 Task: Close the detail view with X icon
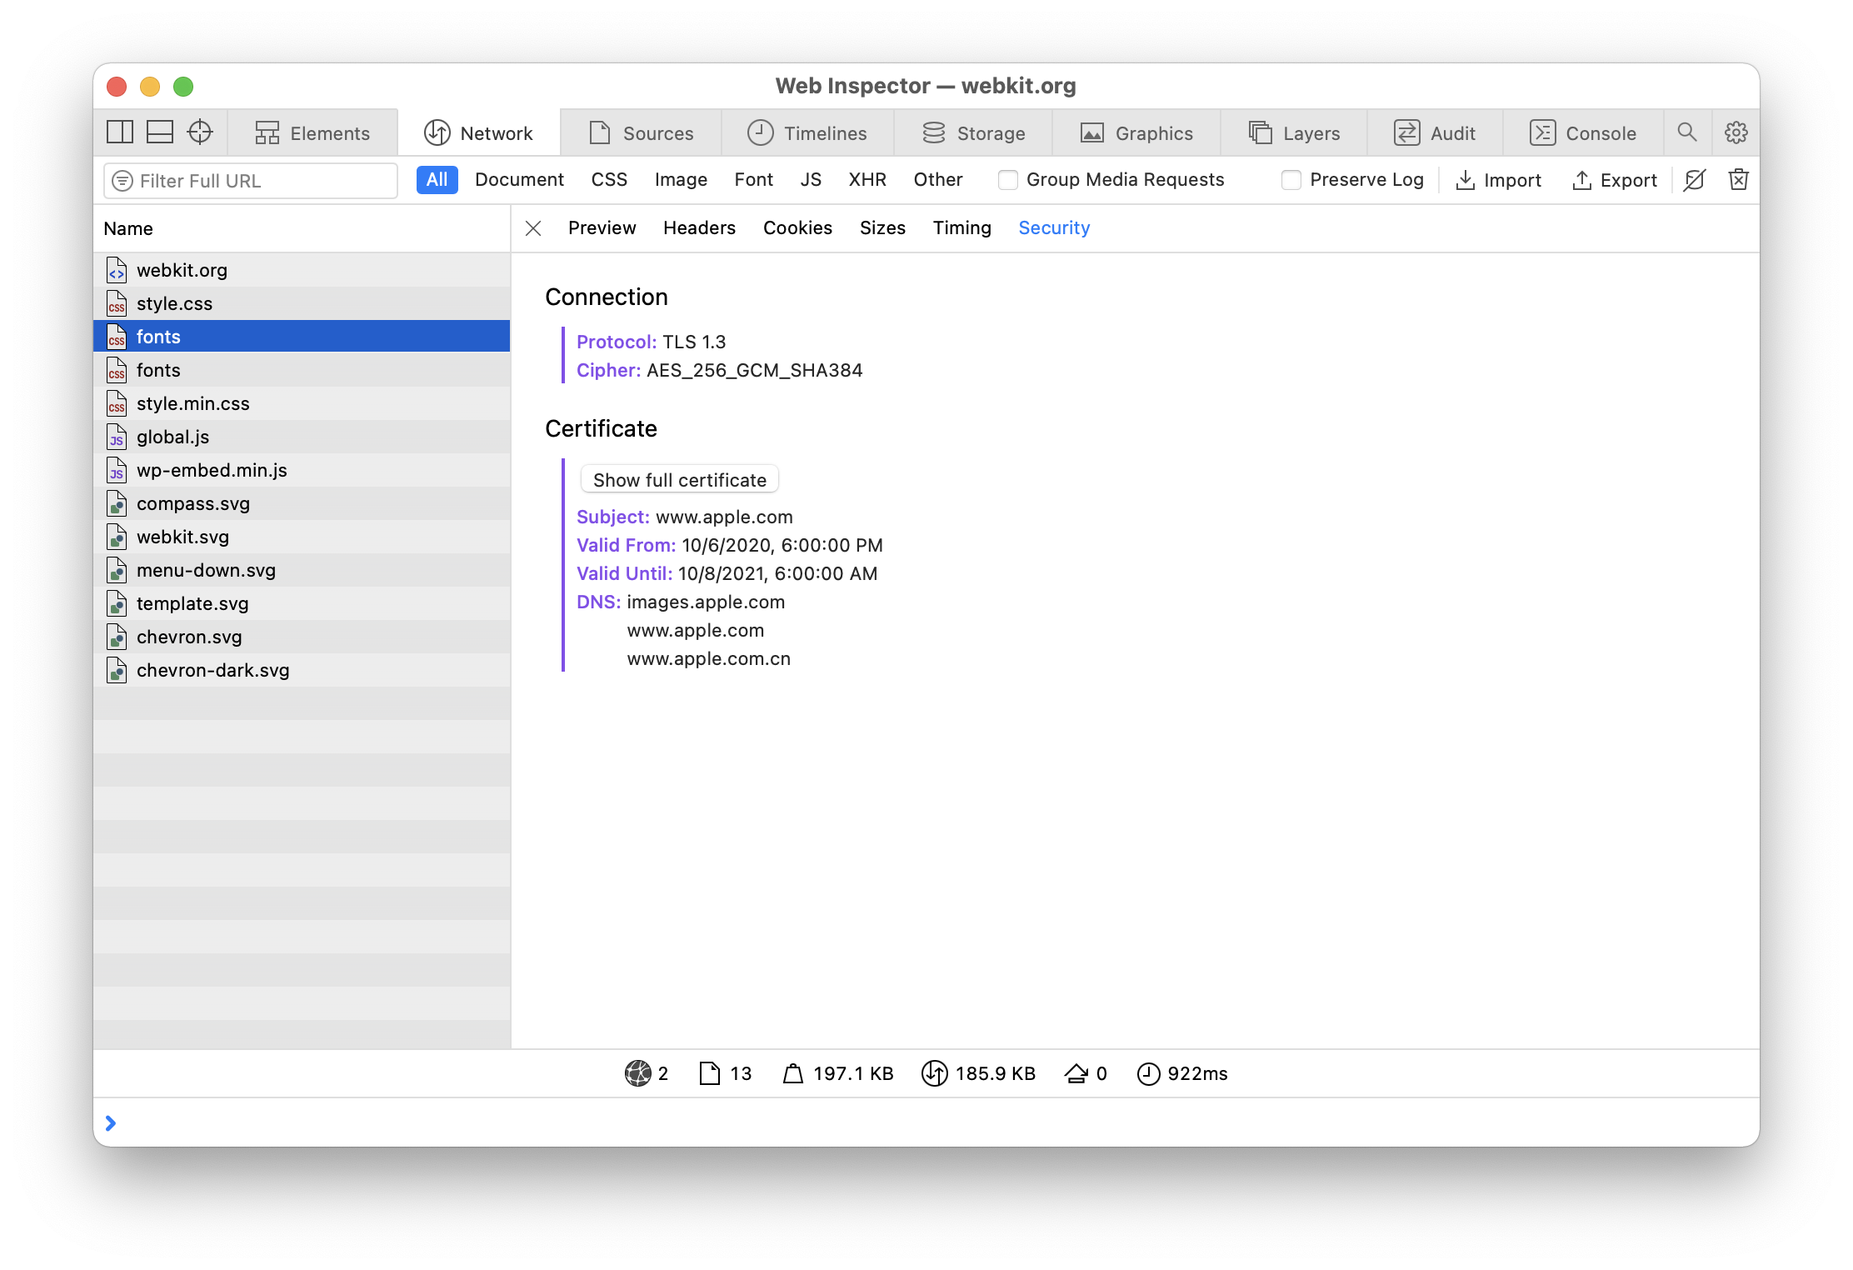[x=533, y=228]
